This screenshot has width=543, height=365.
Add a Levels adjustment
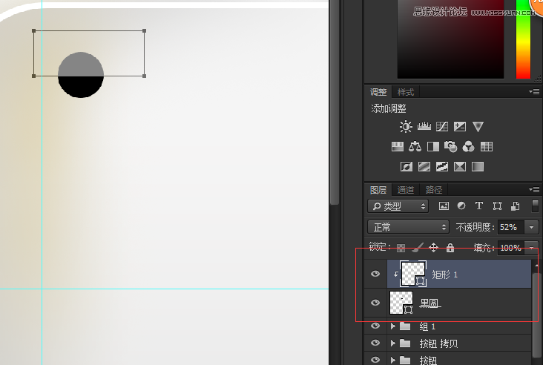click(x=424, y=126)
